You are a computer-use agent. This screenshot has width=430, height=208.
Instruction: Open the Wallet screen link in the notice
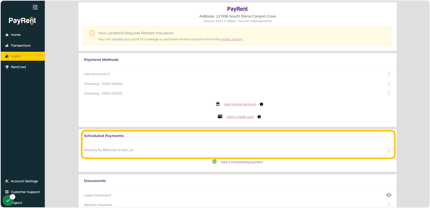231,39
